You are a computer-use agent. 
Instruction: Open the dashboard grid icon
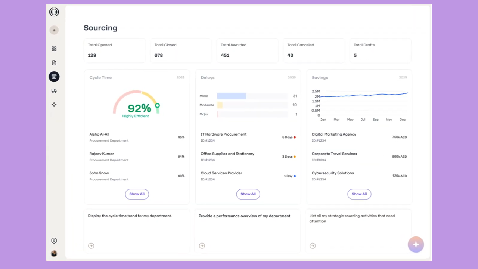54,49
